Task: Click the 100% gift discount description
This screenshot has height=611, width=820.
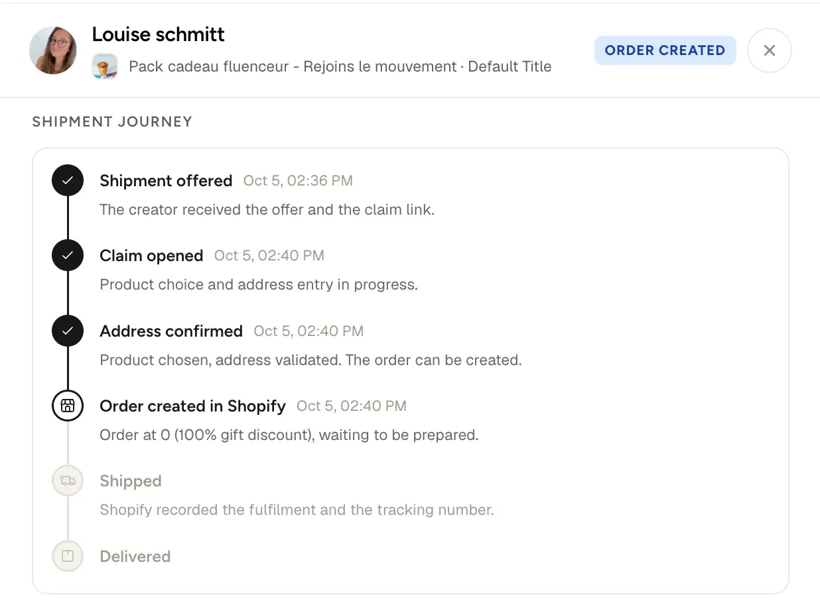Action: pos(289,435)
